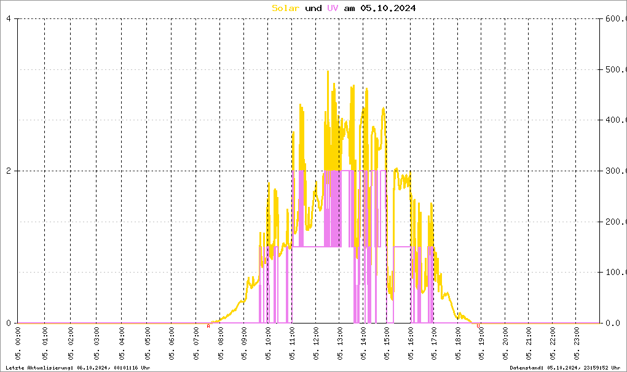
Task: Click the 'Datenstand' timestamp footer text
Action: pos(566,367)
